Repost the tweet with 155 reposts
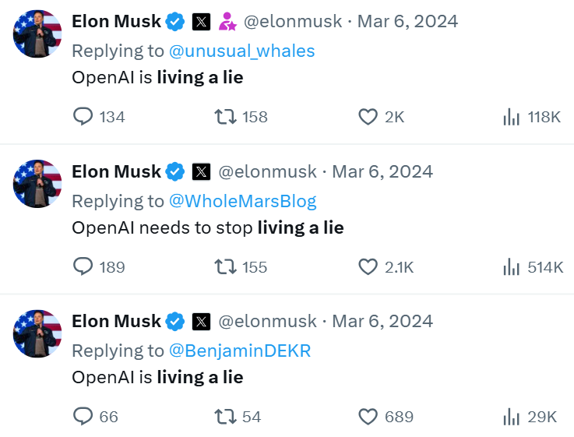The image size is (574, 437). click(x=225, y=267)
